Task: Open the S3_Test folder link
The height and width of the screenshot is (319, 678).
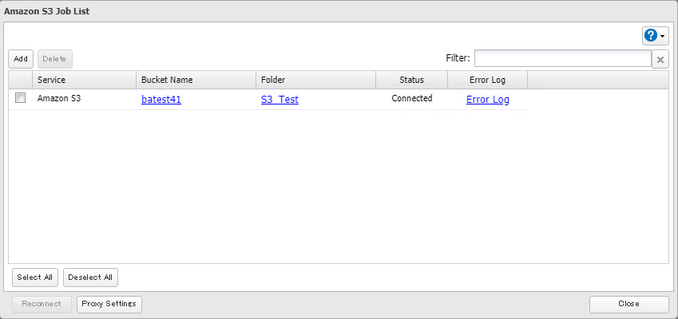Action: click(280, 100)
